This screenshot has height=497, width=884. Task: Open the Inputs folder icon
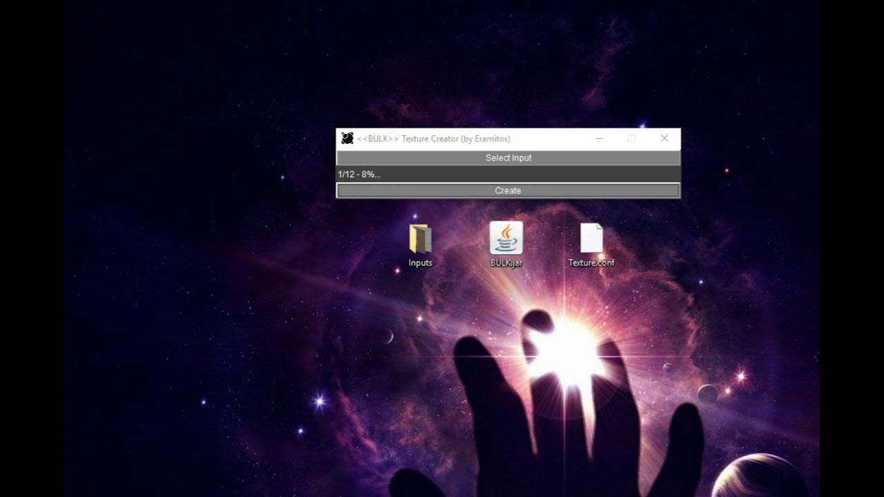coord(420,239)
